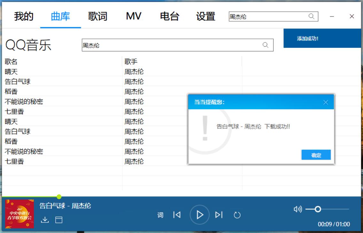Viewport: 363px width, 233px height.
Task: Open the 我的 tab
Action: 24,16
